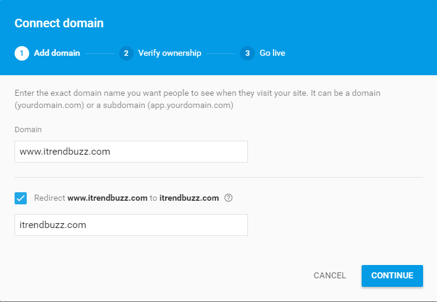Click the bold www.itrendbuzz.com in the redirect label
The height and width of the screenshot is (302, 437).
(x=108, y=198)
